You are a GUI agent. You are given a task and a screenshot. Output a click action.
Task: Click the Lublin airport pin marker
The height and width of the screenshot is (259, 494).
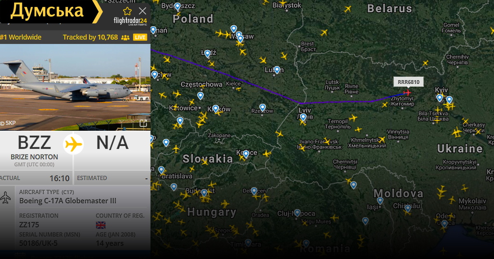tap(277, 70)
